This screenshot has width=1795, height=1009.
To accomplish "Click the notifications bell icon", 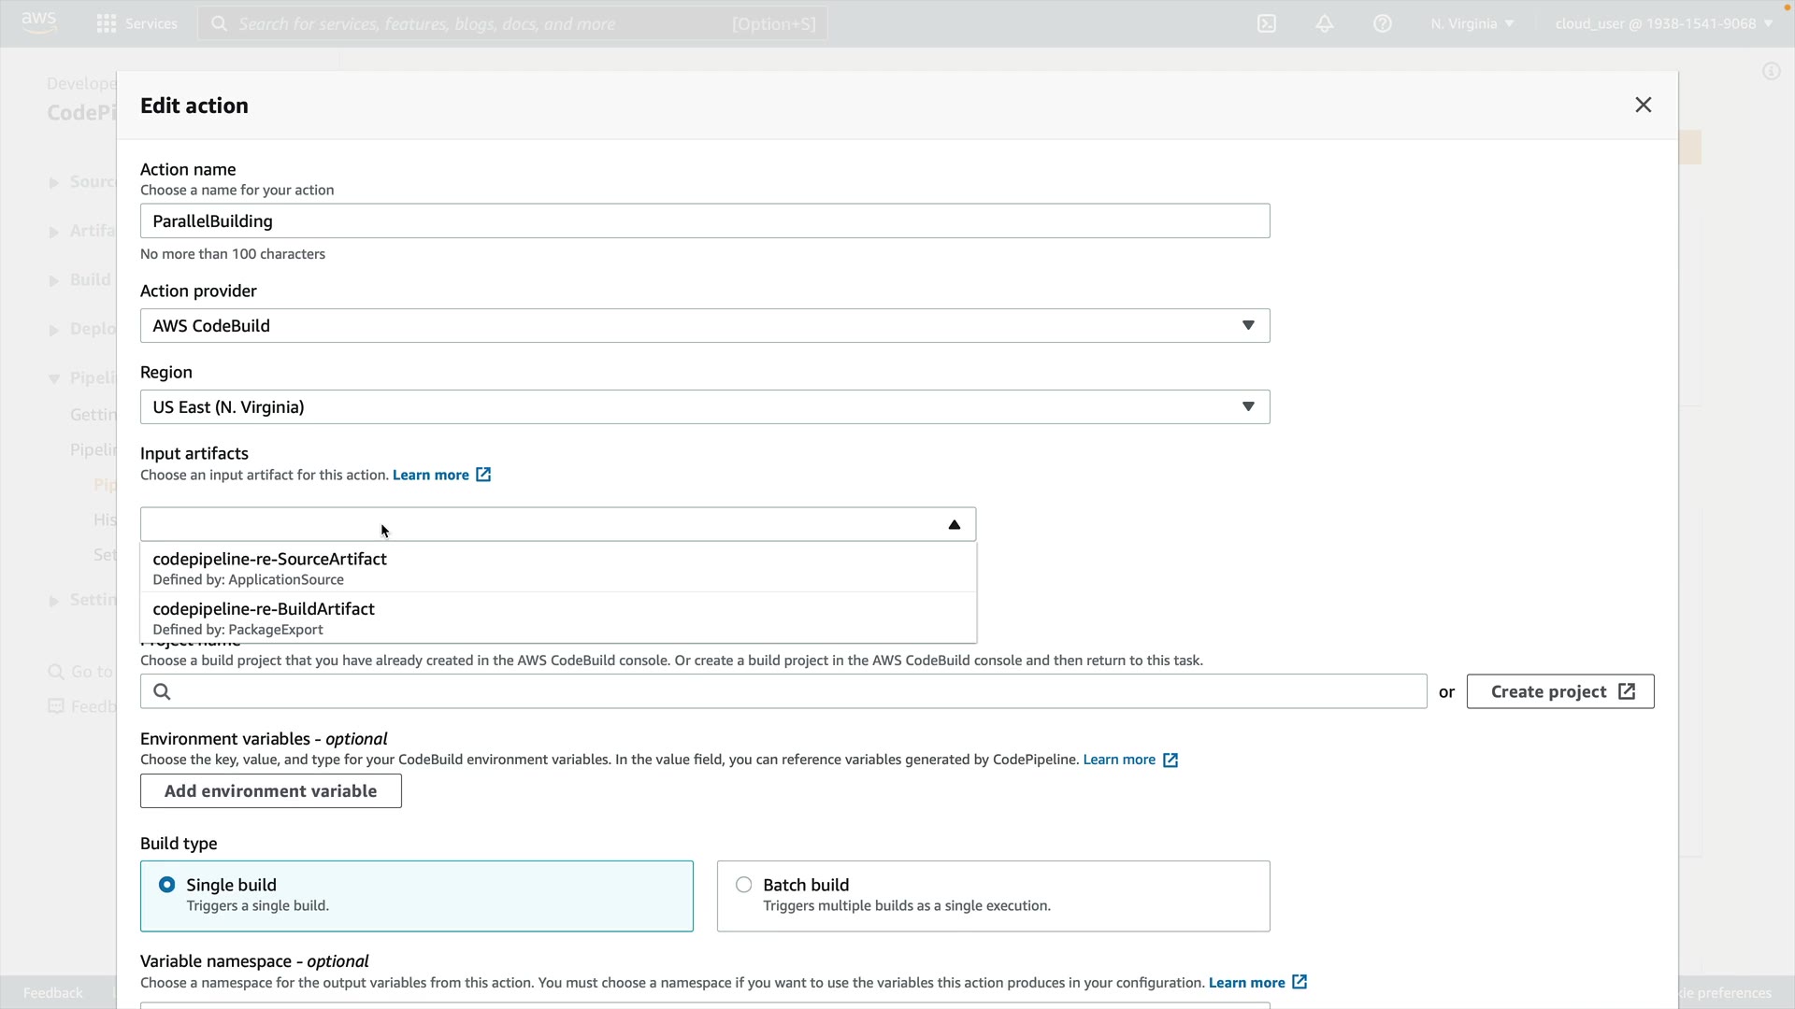I will pos(1325,23).
